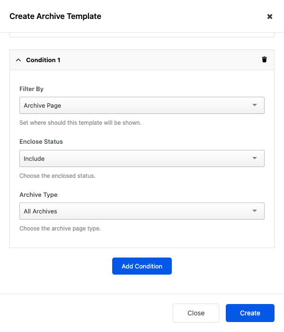
Task: Collapse Condition 1 using the chevron icon
Action: pyautogui.click(x=18, y=60)
